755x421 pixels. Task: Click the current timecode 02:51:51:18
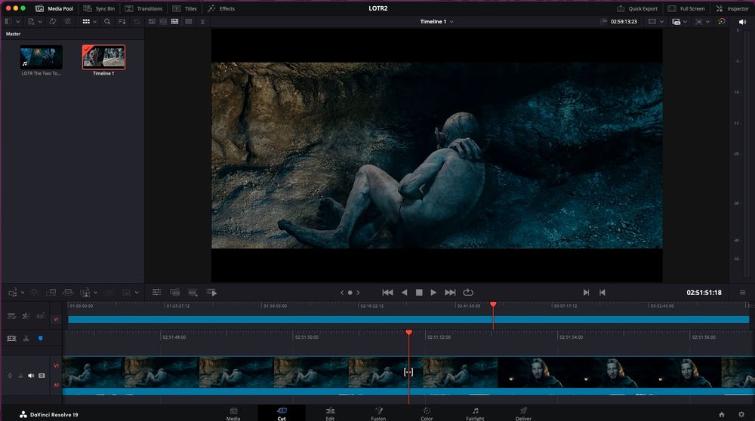(704, 293)
